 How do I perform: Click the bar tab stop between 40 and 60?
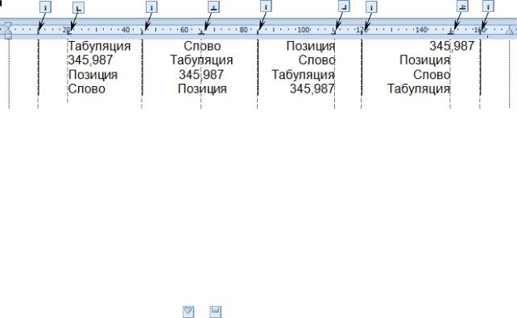pyautogui.click(x=142, y=32)
